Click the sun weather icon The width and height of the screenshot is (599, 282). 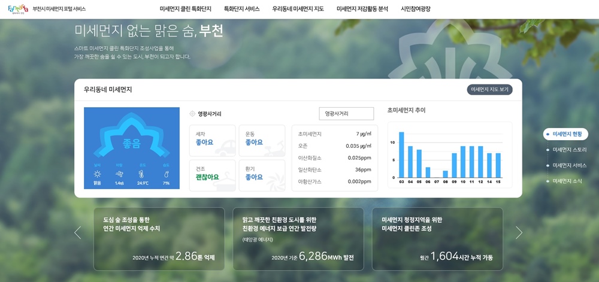point(98,174)
